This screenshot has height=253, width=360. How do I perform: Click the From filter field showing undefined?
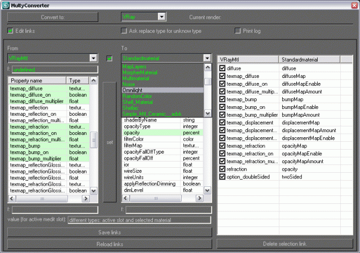[55, 69]
